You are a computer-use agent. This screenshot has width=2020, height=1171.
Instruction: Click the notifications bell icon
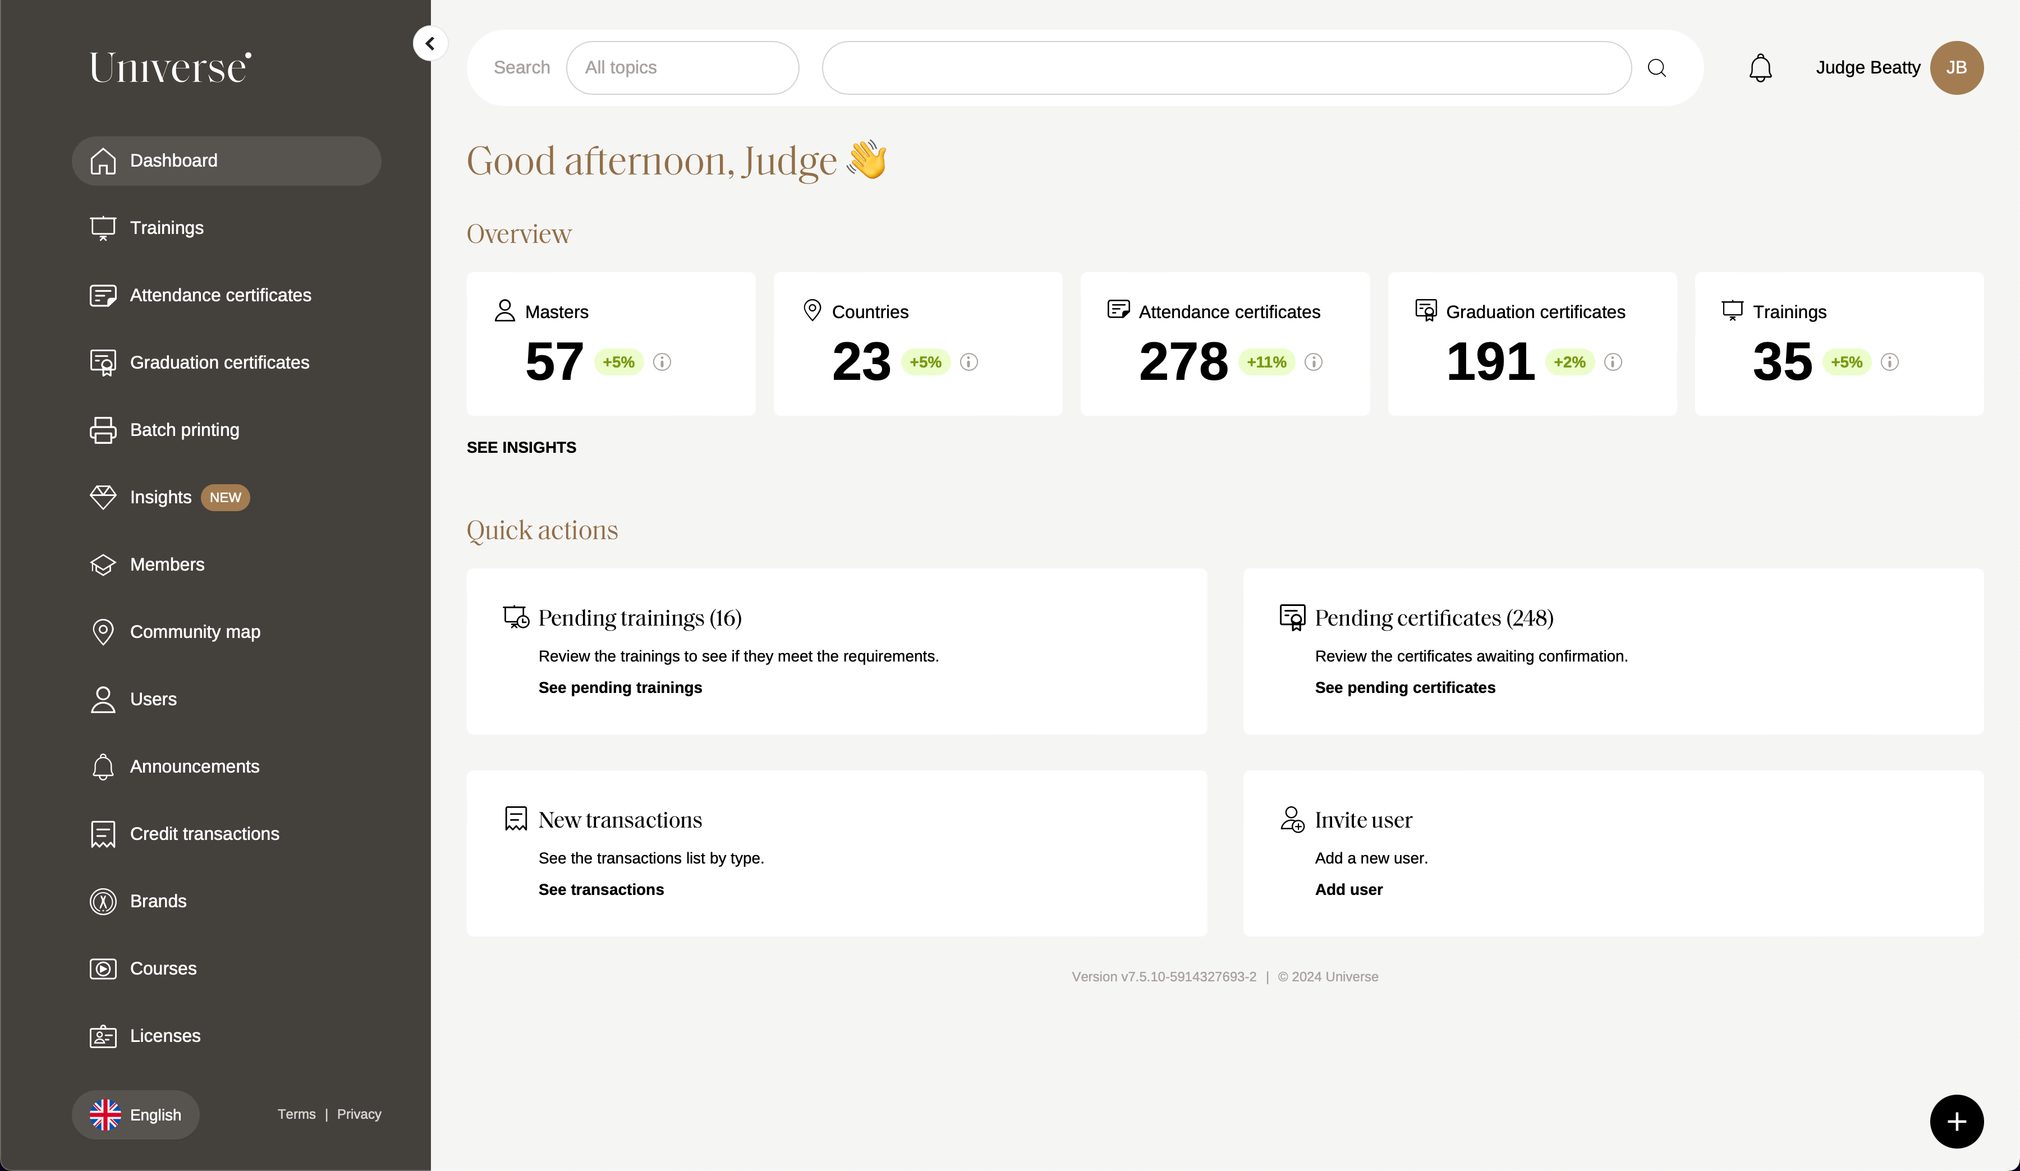tap(1760, 68)
